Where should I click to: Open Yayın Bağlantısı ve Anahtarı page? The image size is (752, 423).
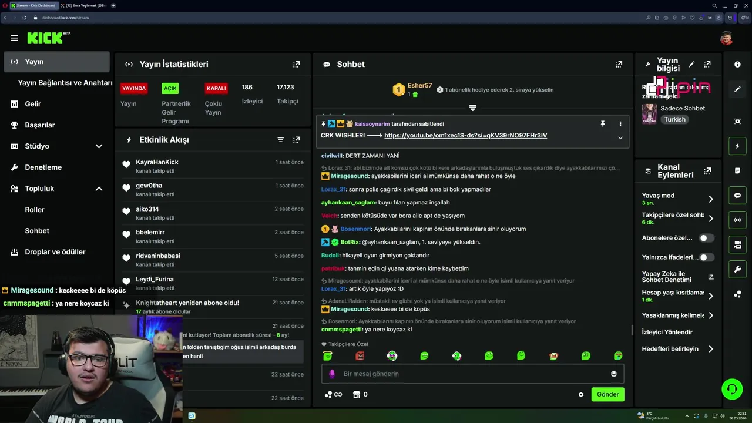tap(65, 83)
